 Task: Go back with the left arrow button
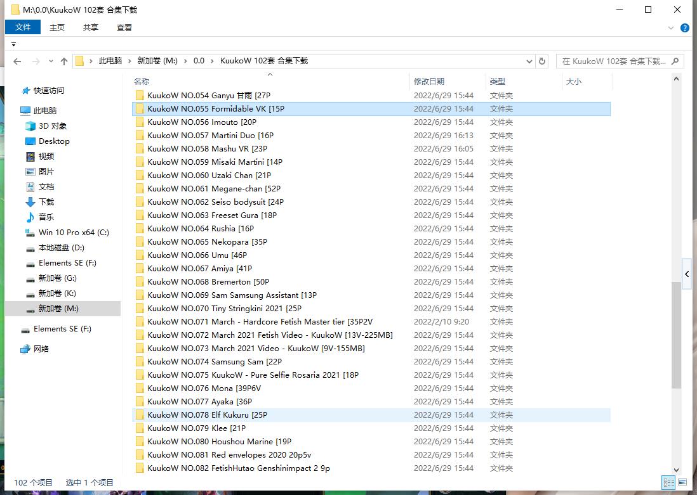coord(17,61)
